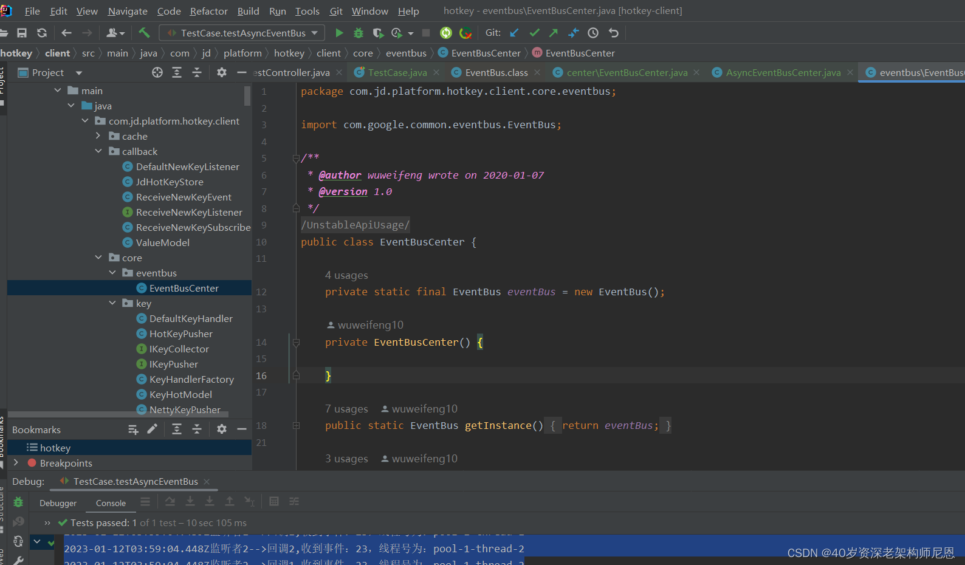Open HotKeyPusher class in project tree
The height and width of the screenshot is (565, 965).
(181, 334)
